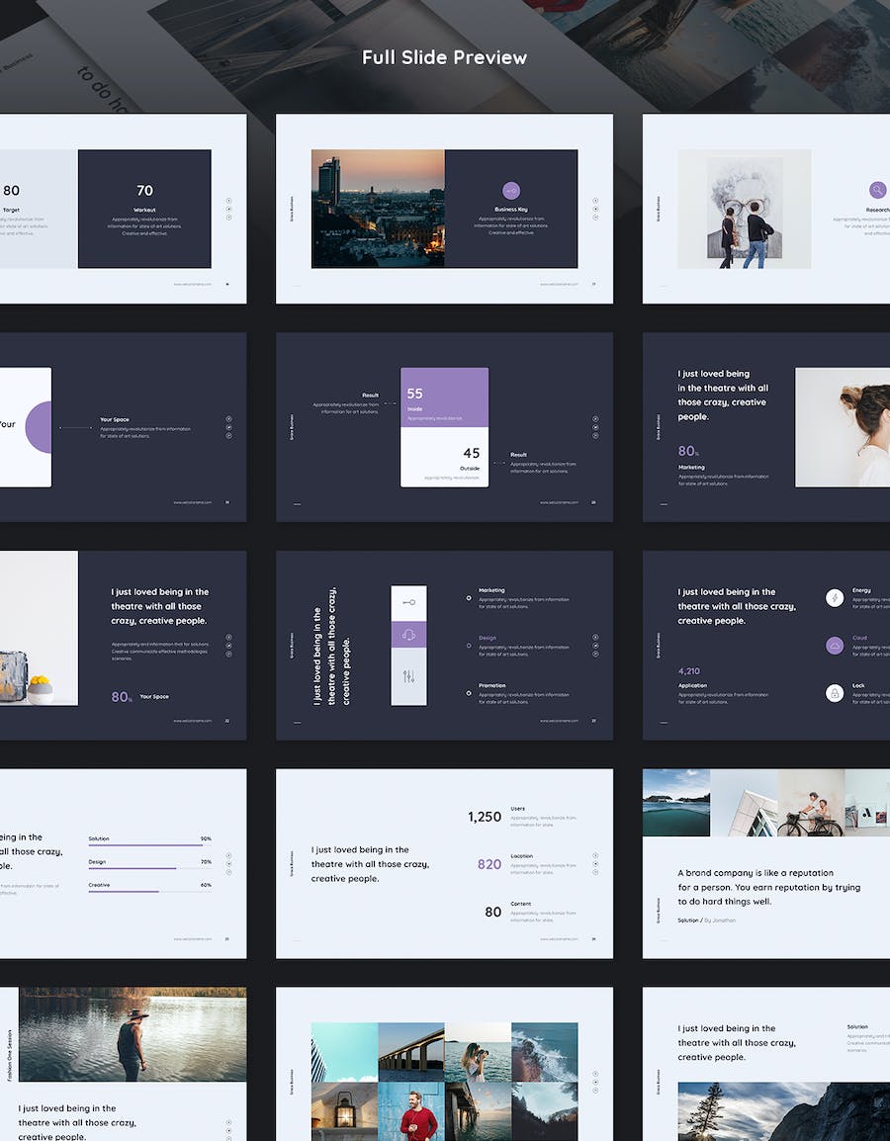
Task: Click the white 45 Outside card
Action: point(444,458)
